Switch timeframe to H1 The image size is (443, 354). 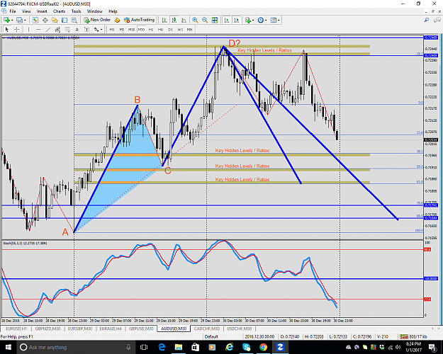[x=151, y=29]
